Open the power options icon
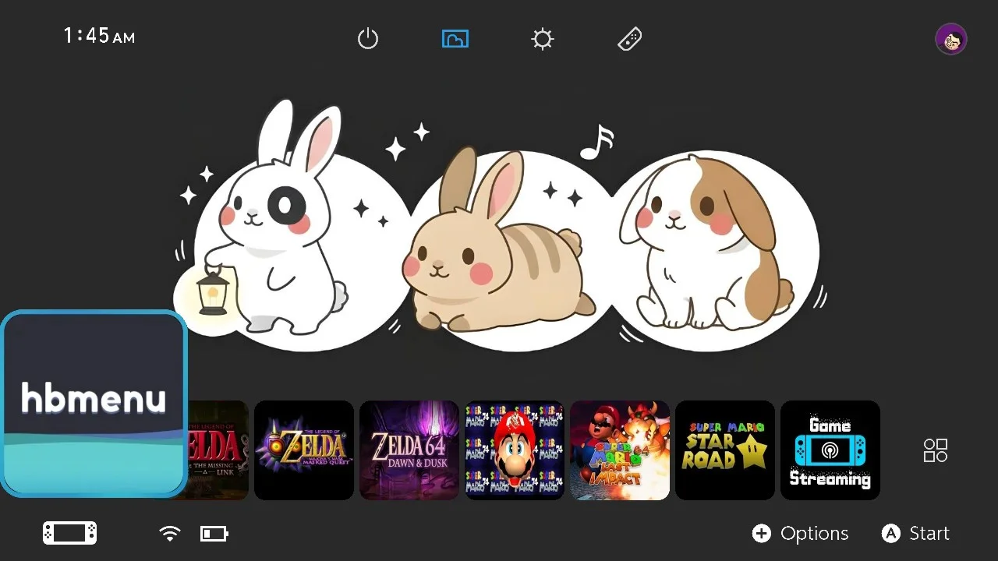The height and width of the screenshot is (561, 998). click(368, 39)
